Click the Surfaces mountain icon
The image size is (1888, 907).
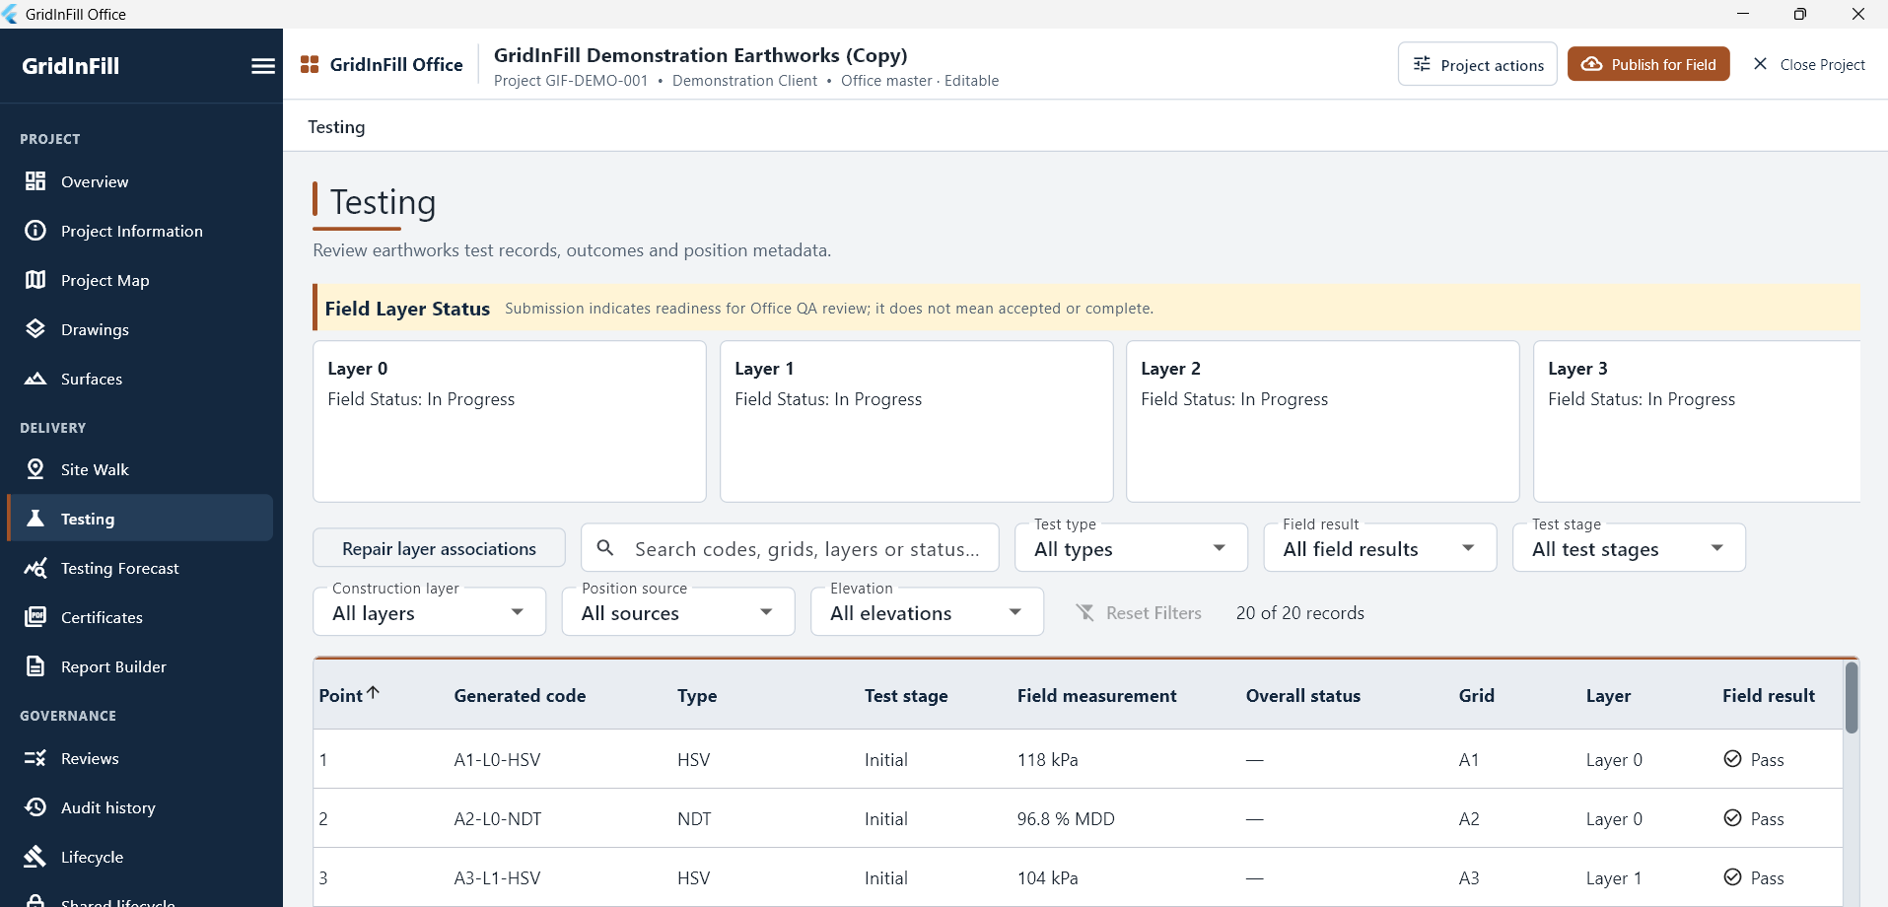35,379
